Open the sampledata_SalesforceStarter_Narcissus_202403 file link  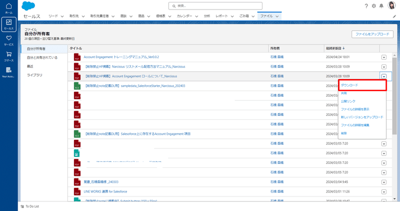[x=134, y=86]
